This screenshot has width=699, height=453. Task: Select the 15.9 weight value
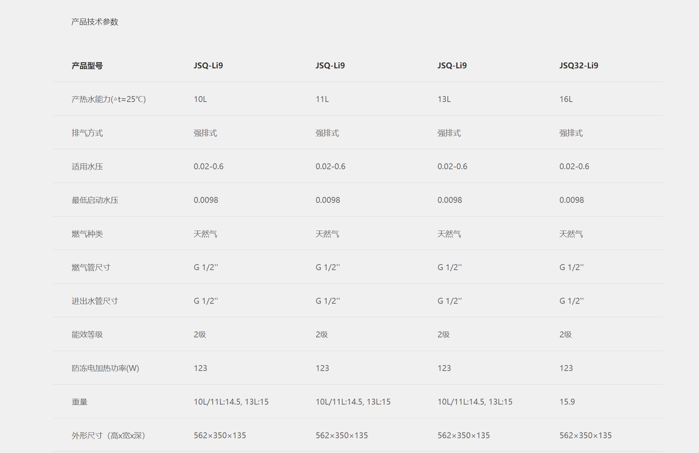[x=567, y=402]
